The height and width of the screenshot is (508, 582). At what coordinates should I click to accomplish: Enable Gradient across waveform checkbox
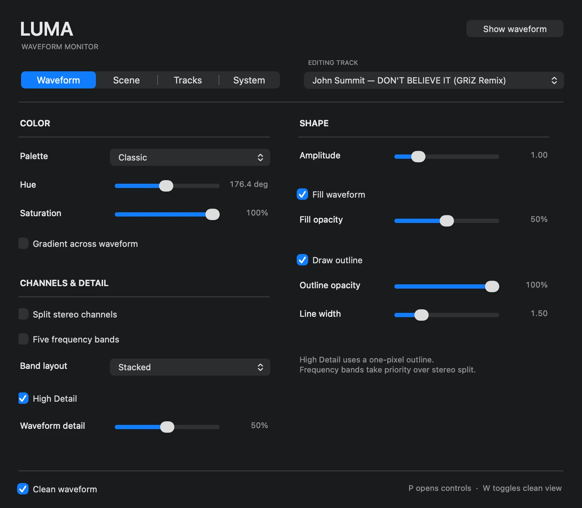[24, 244]
